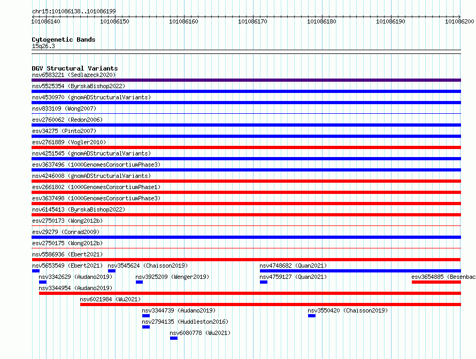
Task: Click the nsv3342629 (Audano2019) blue segment
Action: tap(43, 282)
